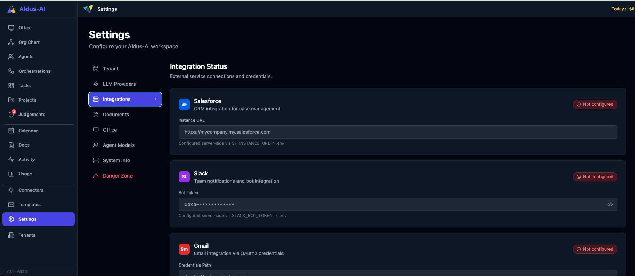635x276 pixels.
Task: Select the LLM Providers settings section
Action: tap(125, 84)
